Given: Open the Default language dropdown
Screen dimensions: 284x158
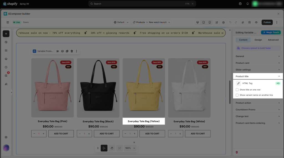Looking at the screenshot, I should coord(121,22).
